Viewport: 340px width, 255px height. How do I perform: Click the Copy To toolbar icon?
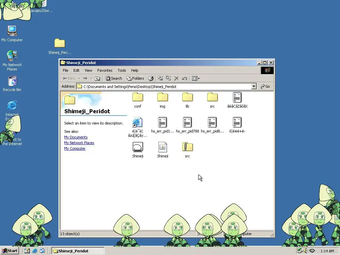168,78
